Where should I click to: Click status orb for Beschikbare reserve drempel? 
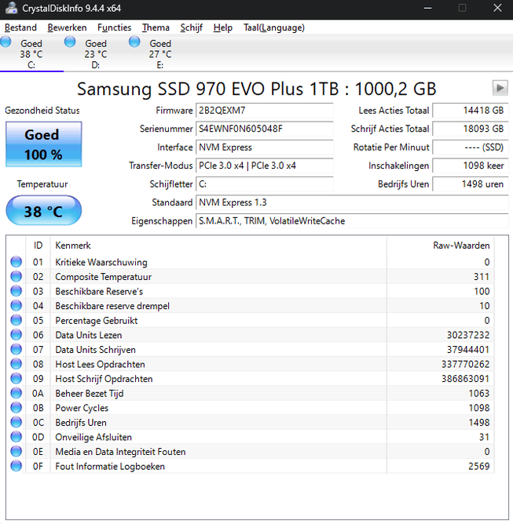[16, 305]
